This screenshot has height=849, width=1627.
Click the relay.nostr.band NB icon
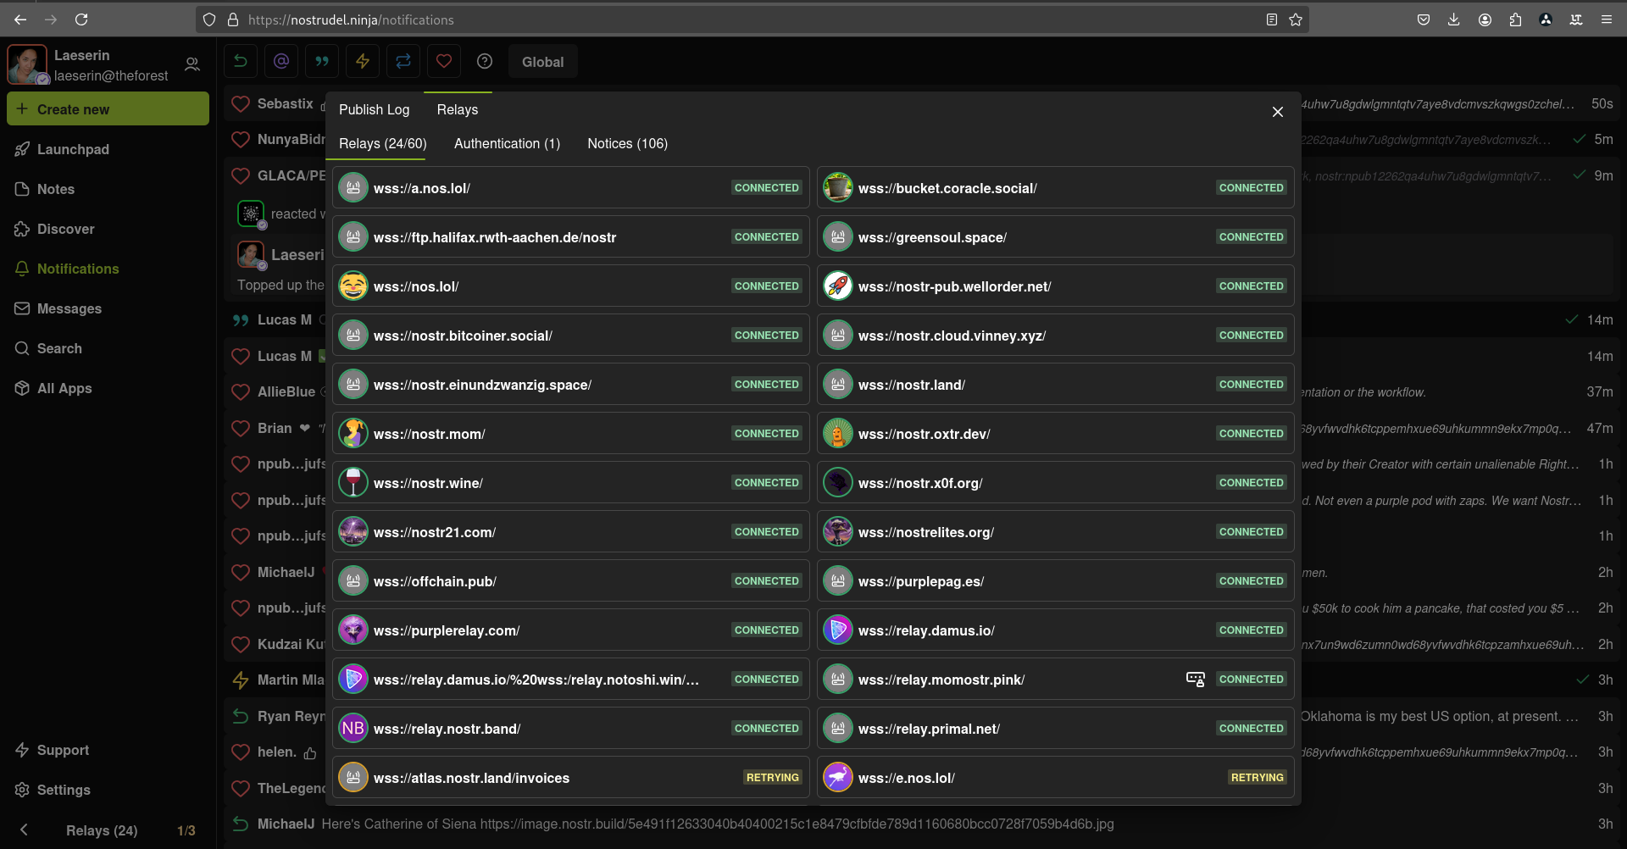[353, 729]
